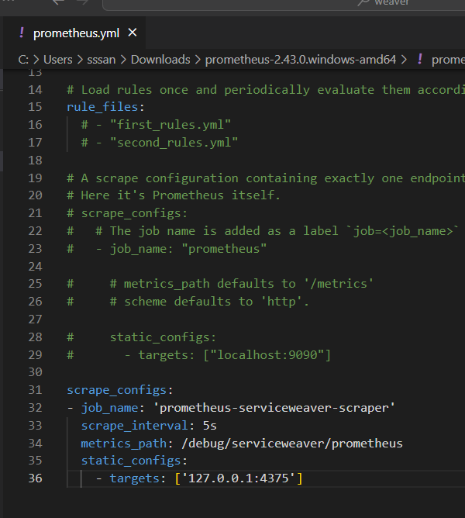Viewport: 465px width, 518px height.
Task: Click the 'metrics_path' key on line 34
Action: (x=124, y=444)
